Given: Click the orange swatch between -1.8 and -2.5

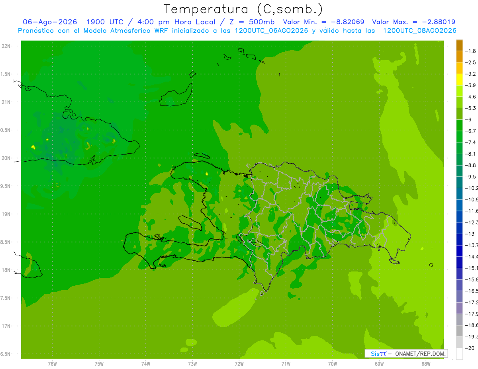Looking at the screenshot, I should [459, 57].
